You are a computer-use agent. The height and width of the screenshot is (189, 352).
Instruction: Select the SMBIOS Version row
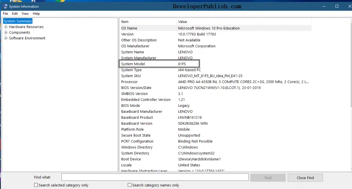pyautogui.click(x=216, y=94)
